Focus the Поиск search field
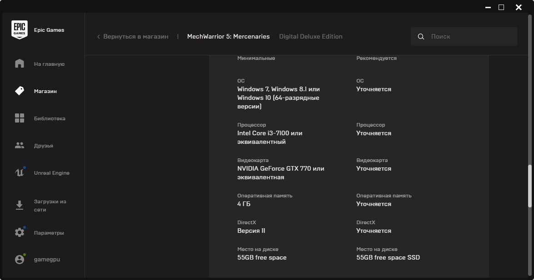 pyautogui.click(x=464, y=36)
